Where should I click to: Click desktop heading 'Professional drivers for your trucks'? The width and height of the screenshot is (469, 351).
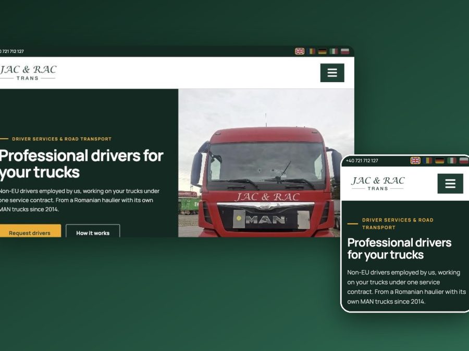click(81, 164)
